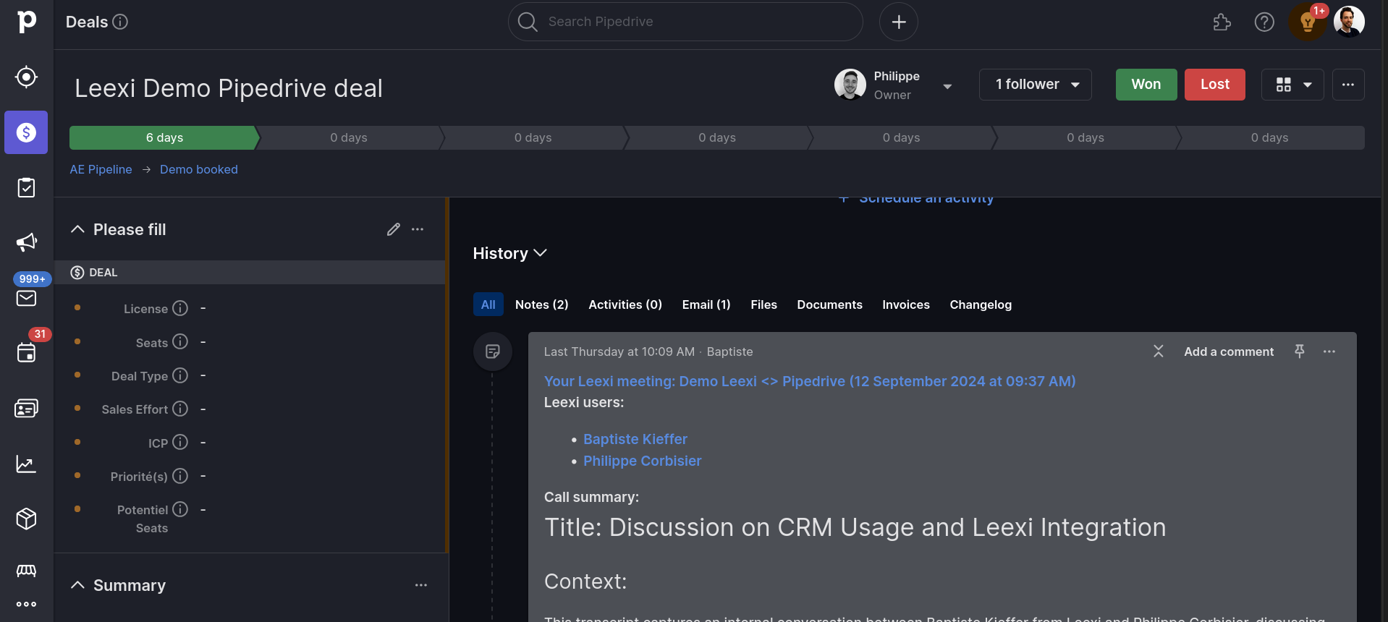Click the note type timeline icon

pyautogui.click(x=493, y=352)
